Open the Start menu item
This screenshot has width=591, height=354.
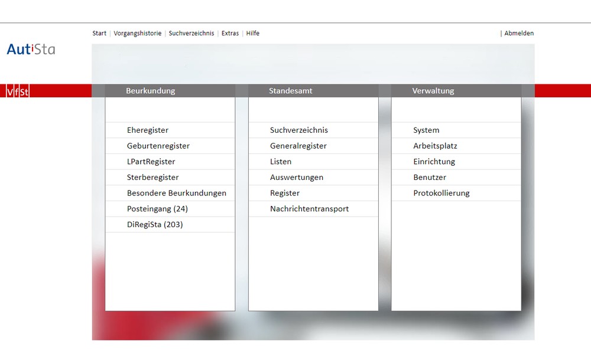99,34
